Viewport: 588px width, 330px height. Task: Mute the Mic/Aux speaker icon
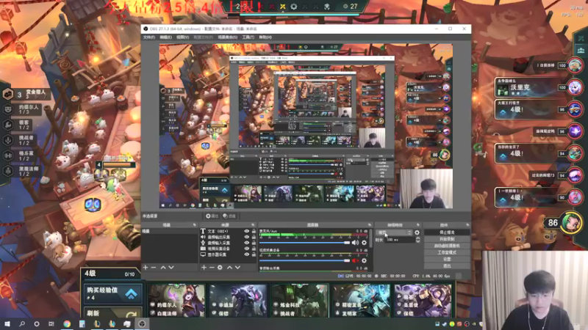pos(355,243)
